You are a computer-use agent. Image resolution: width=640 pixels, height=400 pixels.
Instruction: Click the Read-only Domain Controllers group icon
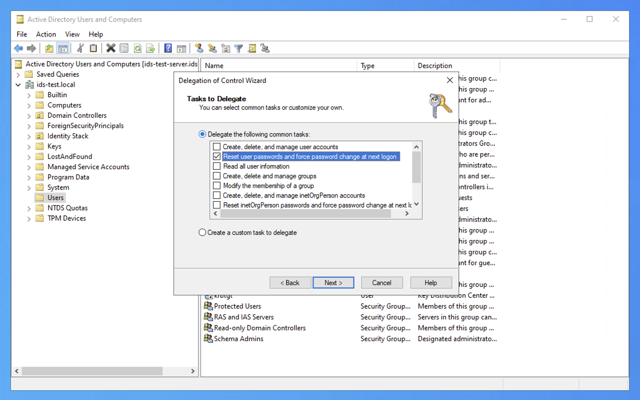[x=208, y=328]
